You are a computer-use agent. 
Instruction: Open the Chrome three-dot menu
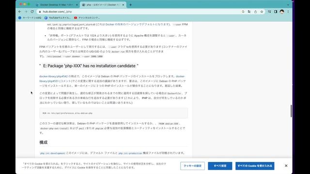pyautogui.click(x=288, y=12)
